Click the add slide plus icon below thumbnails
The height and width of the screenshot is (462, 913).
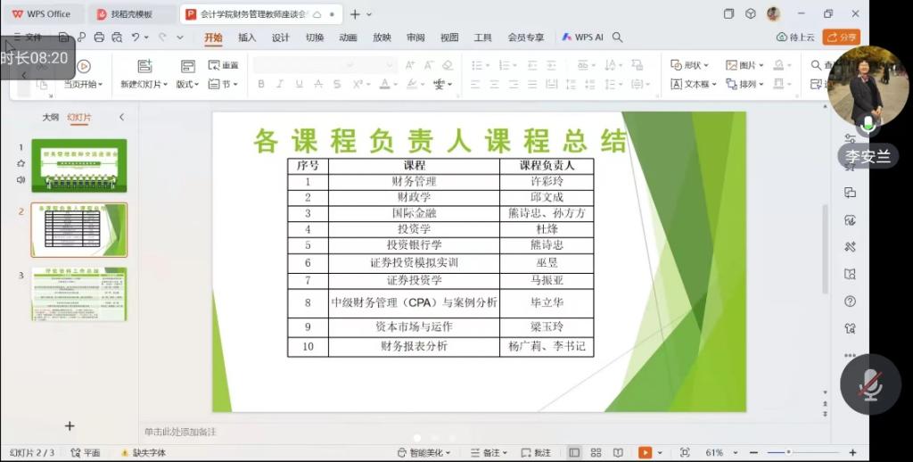point(70,426)
